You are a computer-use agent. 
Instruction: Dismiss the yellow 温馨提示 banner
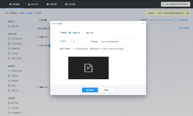coord(187,13)
